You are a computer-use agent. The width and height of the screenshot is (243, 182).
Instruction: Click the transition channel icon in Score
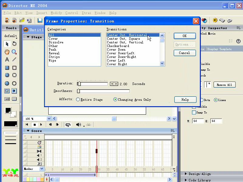tap(39, 151)
